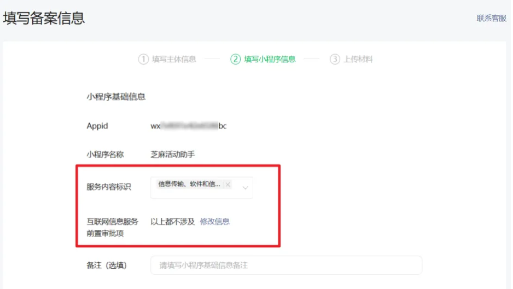Go to step 1 填写主体信息

click(167, 59)
